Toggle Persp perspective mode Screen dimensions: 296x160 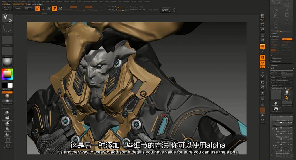click(262, 46)
